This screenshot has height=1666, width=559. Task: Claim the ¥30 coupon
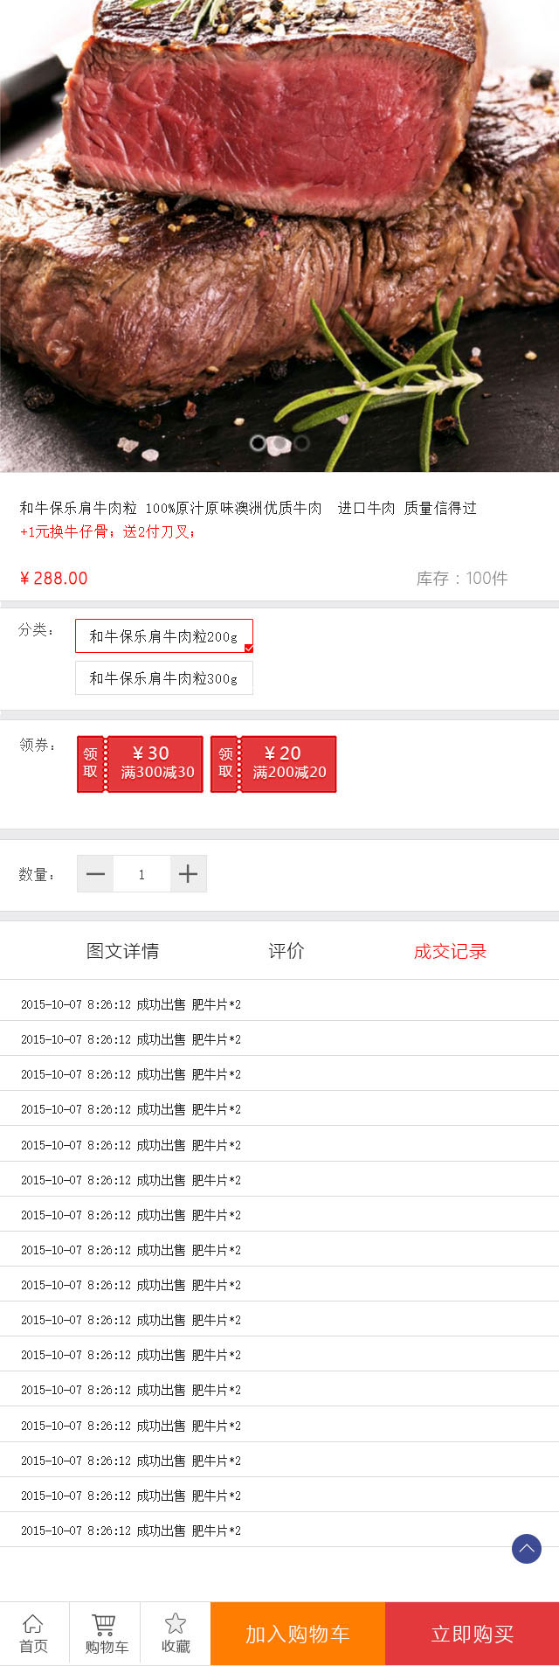coord(140,764)
